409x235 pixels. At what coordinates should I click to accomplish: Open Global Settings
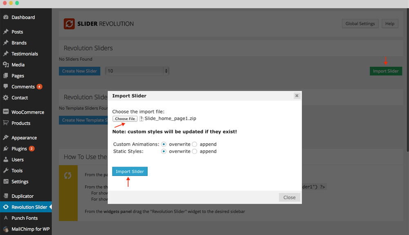point(360,24)
